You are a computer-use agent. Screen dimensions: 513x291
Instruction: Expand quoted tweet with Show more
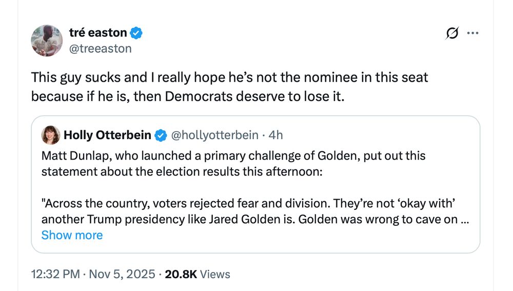point(72,235)
